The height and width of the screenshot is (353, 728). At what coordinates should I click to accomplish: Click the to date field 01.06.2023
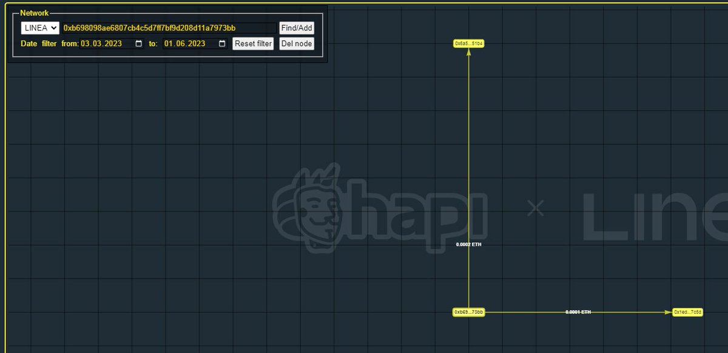[x=195, y=44]
